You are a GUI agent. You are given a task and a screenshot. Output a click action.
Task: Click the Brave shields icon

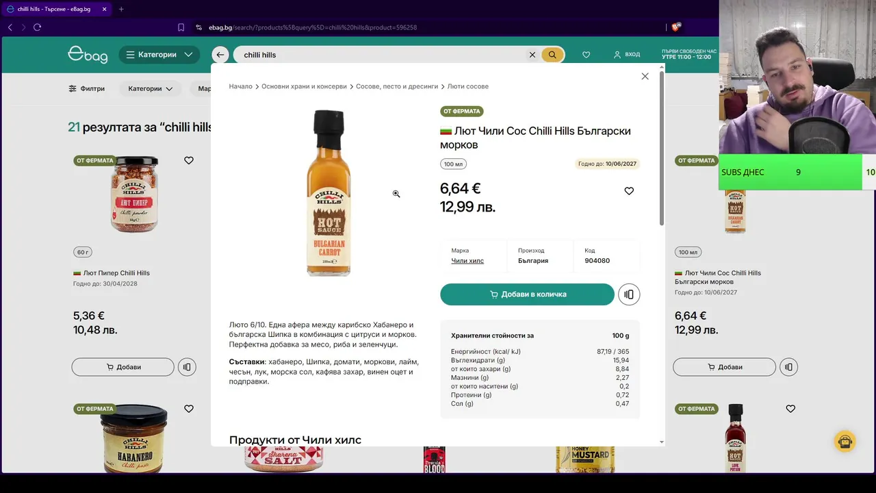676,27
